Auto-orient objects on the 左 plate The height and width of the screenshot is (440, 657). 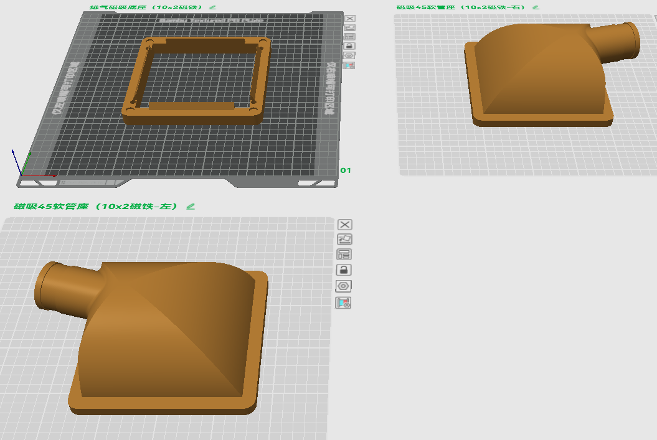point(344,240)
